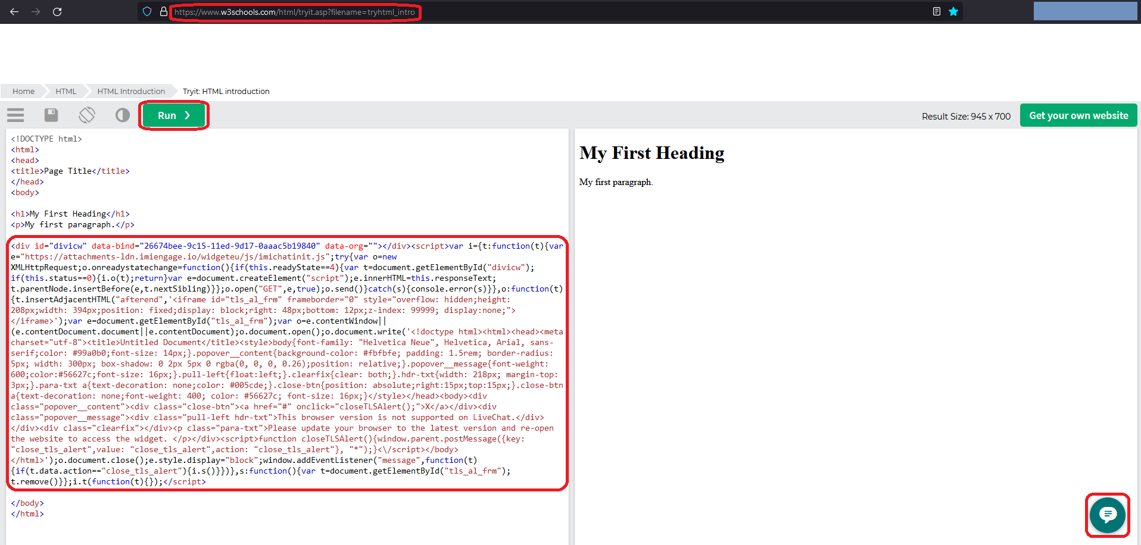Click the closing </html> tag line
The image size is (1141, 545).
[27, 513]
